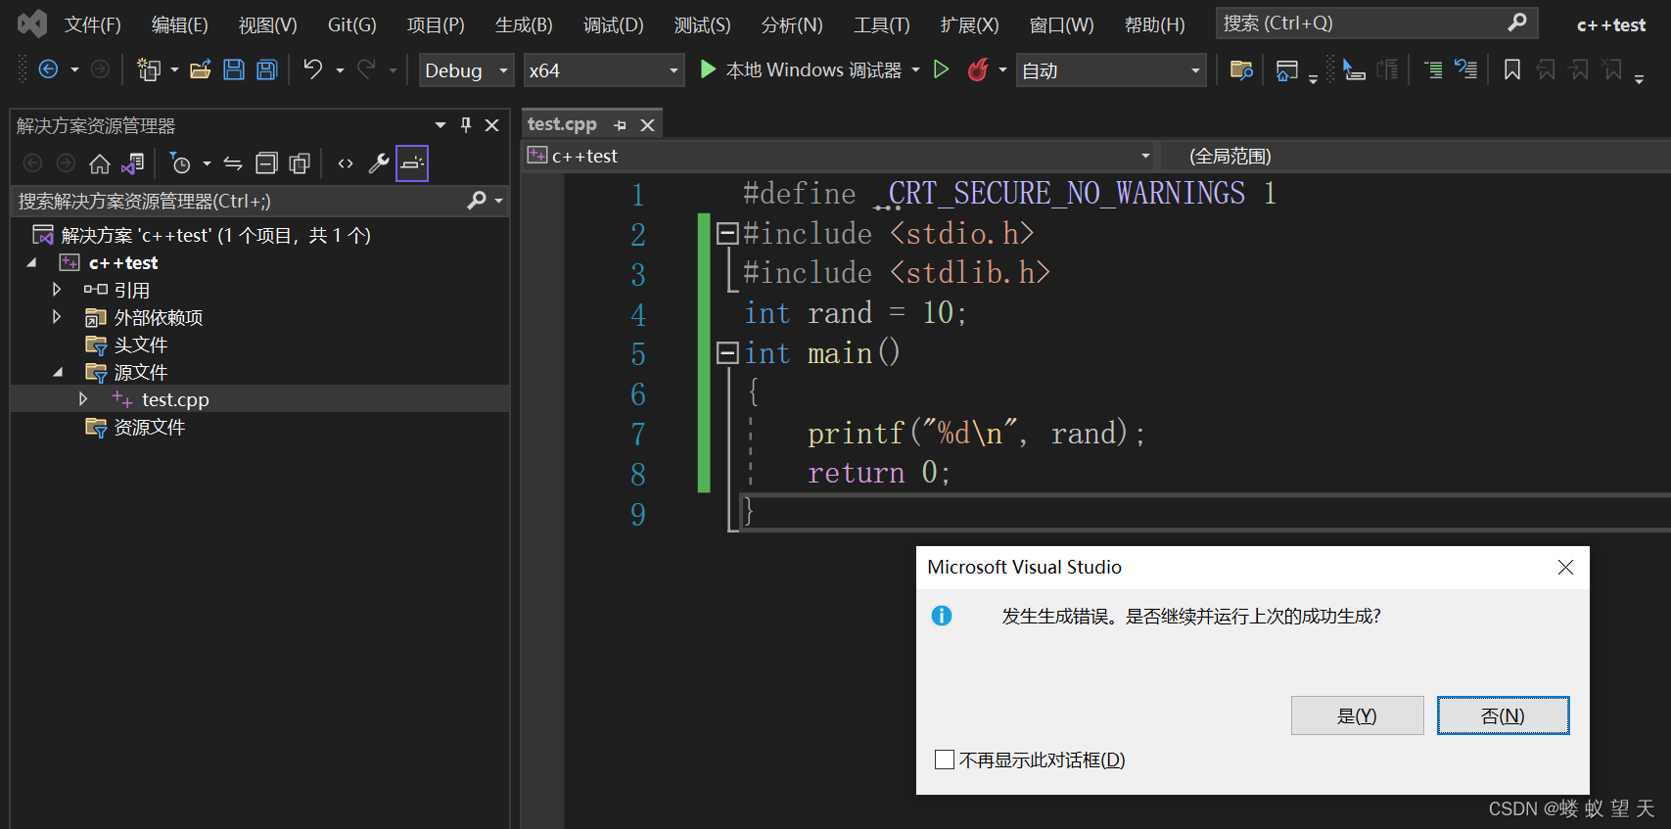Click the Navigate Backward arrow in main toolbar
The height and width of the screenshot is (829, 1671).
point(47,69)
